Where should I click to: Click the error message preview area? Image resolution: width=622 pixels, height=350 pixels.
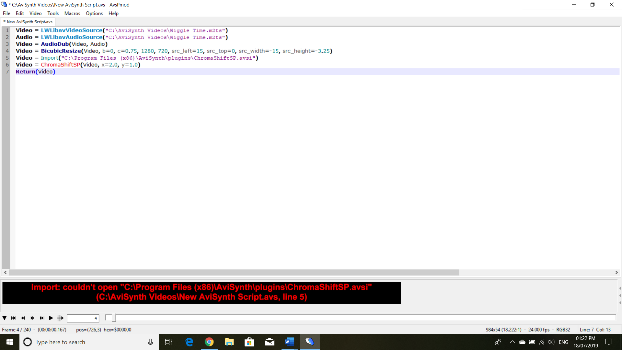coord(201,292)
